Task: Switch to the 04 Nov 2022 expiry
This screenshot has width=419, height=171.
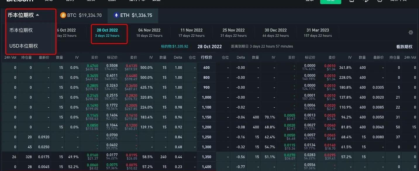Action: [x=149, y=33]
